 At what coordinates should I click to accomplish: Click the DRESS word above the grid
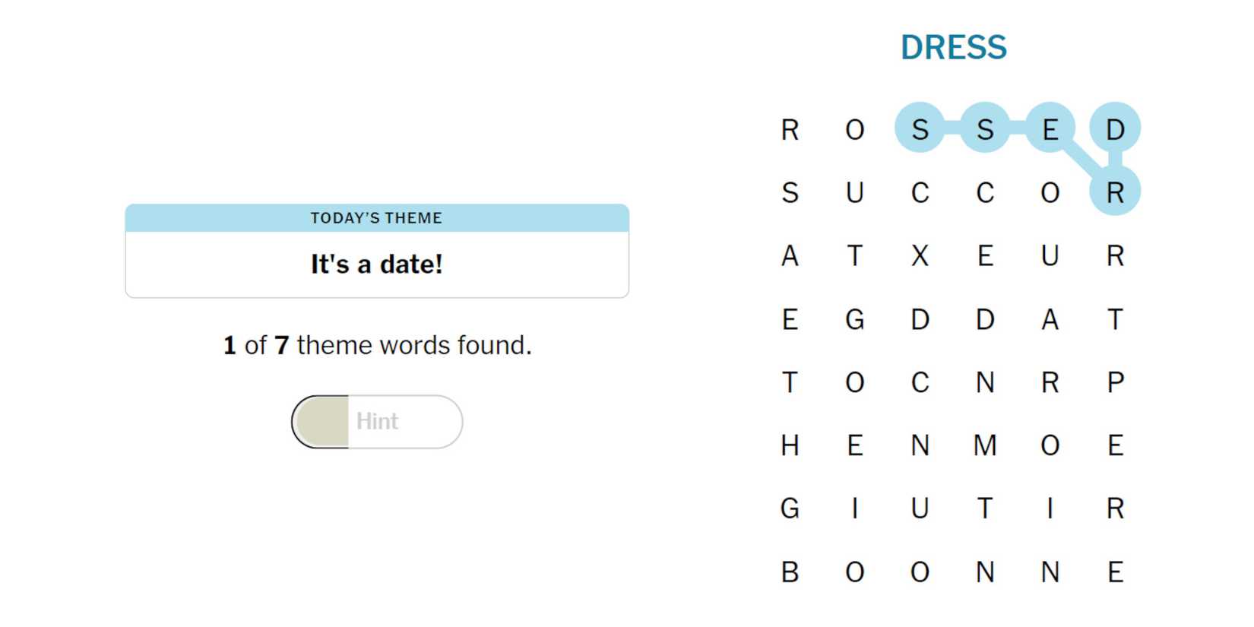[953, 48]
